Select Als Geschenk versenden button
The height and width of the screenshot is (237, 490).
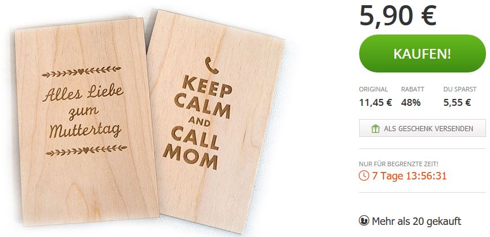click(x=422, y=128)
